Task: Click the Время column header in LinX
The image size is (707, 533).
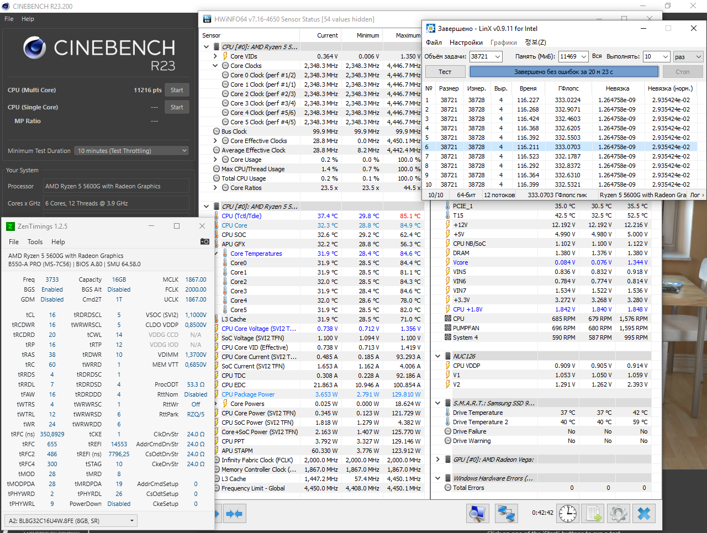Action: tap(528, 88)
